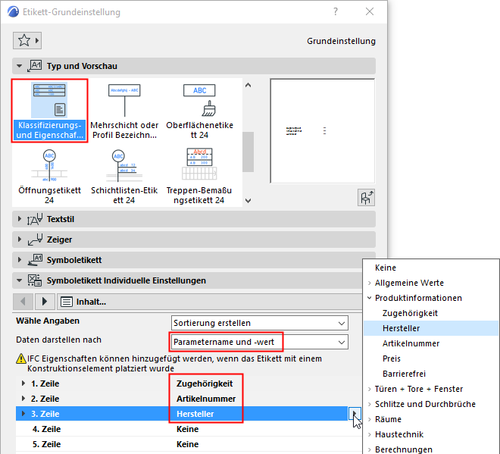
Task: Click Keine value in 4. Zeile
Action: [188, 429]
